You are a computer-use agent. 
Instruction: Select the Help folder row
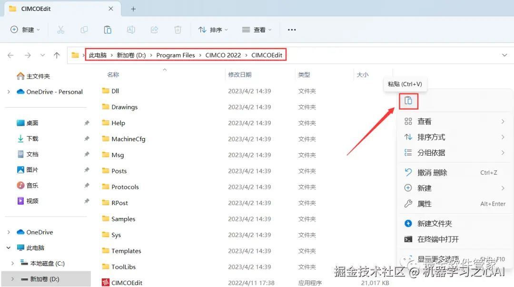(x=246, y=123)
